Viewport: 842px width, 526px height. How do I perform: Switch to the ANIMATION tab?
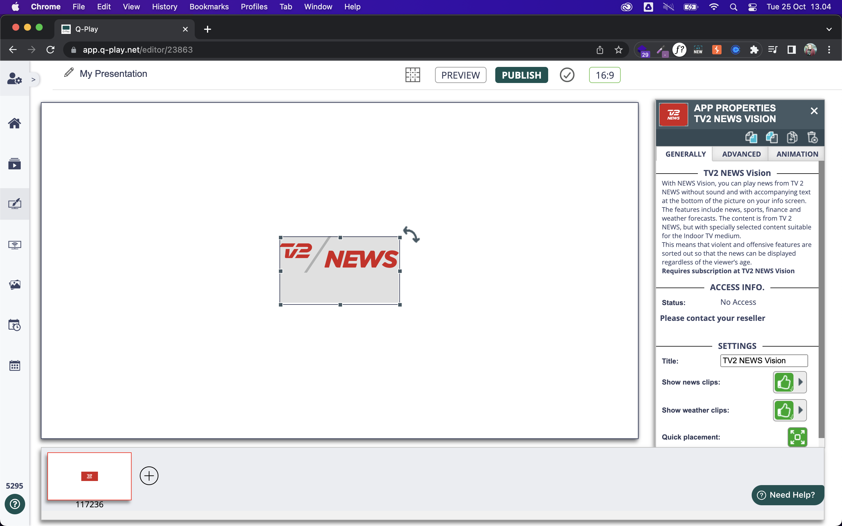797,154
